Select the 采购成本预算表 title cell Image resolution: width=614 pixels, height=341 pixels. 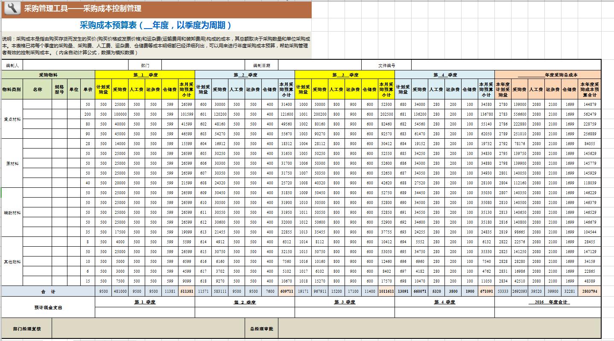[156, 25]
